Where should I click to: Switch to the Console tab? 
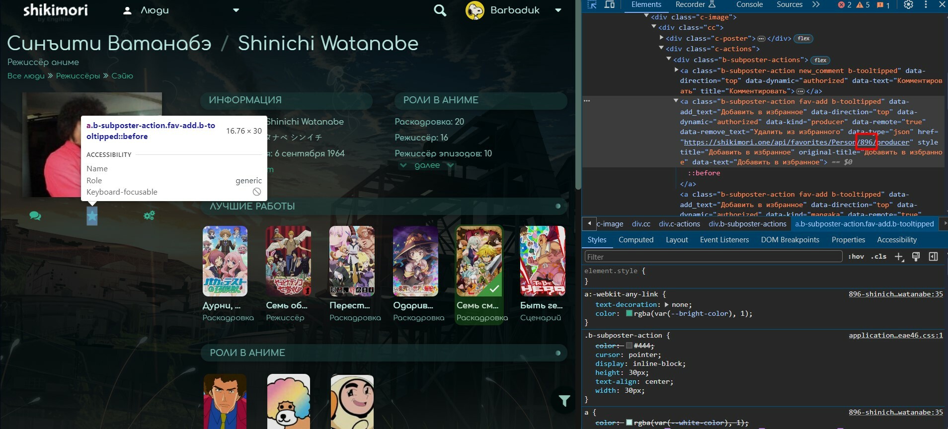[x=749, y=4]
